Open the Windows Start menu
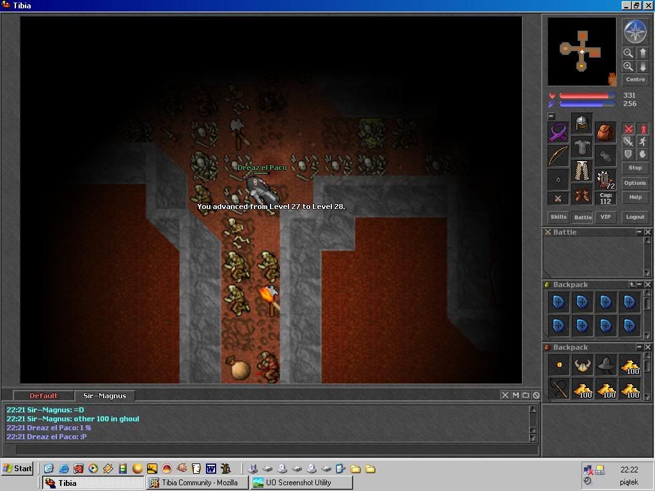 17,469
